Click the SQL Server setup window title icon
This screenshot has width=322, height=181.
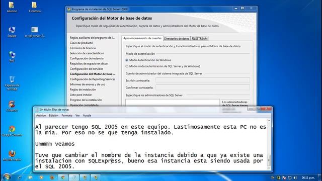tap(69, 9)
